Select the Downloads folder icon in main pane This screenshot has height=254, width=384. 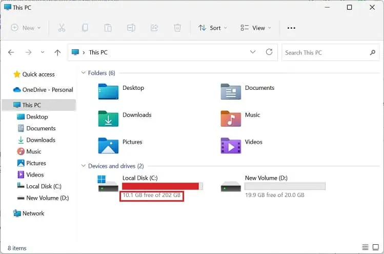[x=108, y=119]
